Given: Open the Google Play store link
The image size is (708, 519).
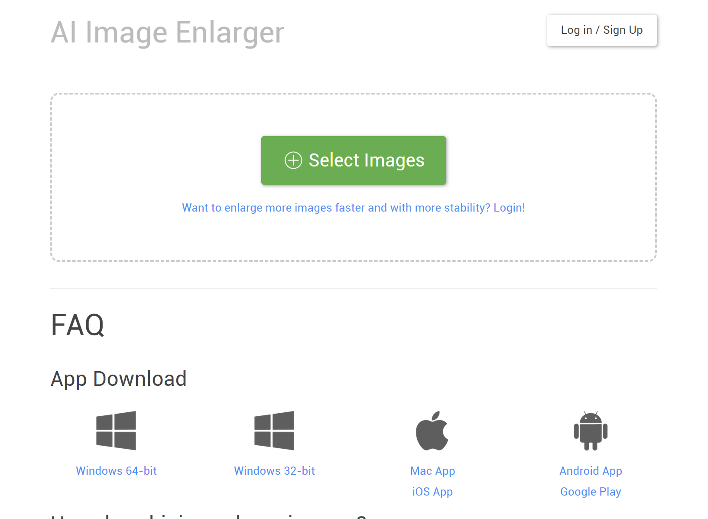Looking at the screenshot, I should pos(591,491).
